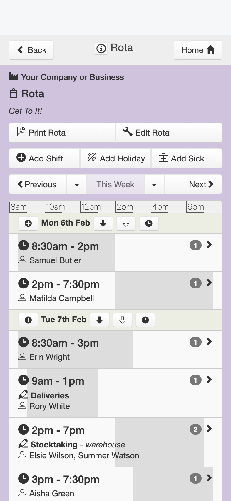Click outline down arrow on Tue 7th Feb
Screen dimensions: 231x501
123,320
